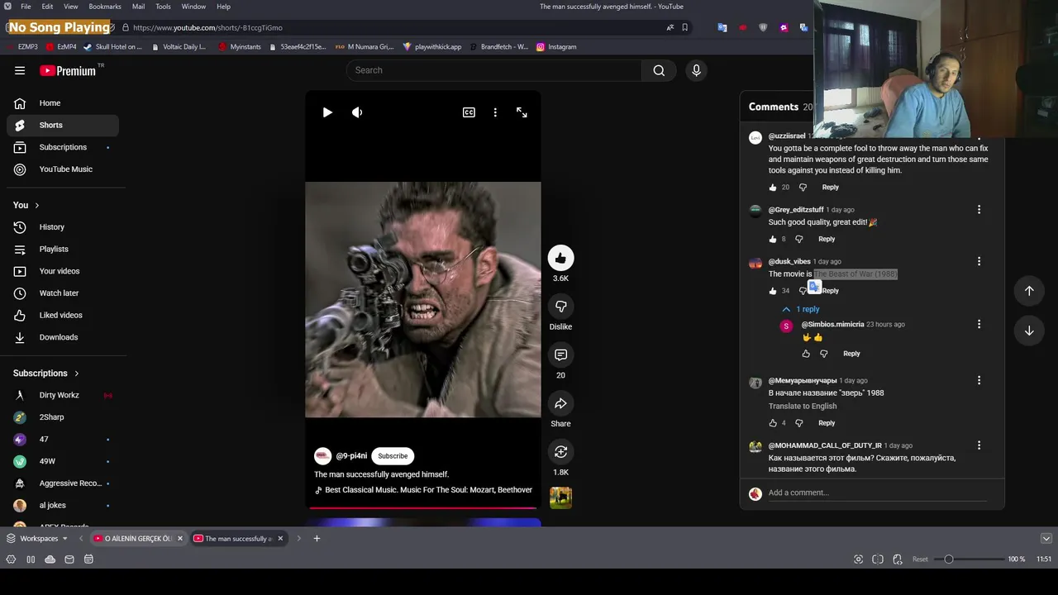Reply to the @Simbios.mimicria reply
The image size is (1058, 595).
tap(851, 354)
